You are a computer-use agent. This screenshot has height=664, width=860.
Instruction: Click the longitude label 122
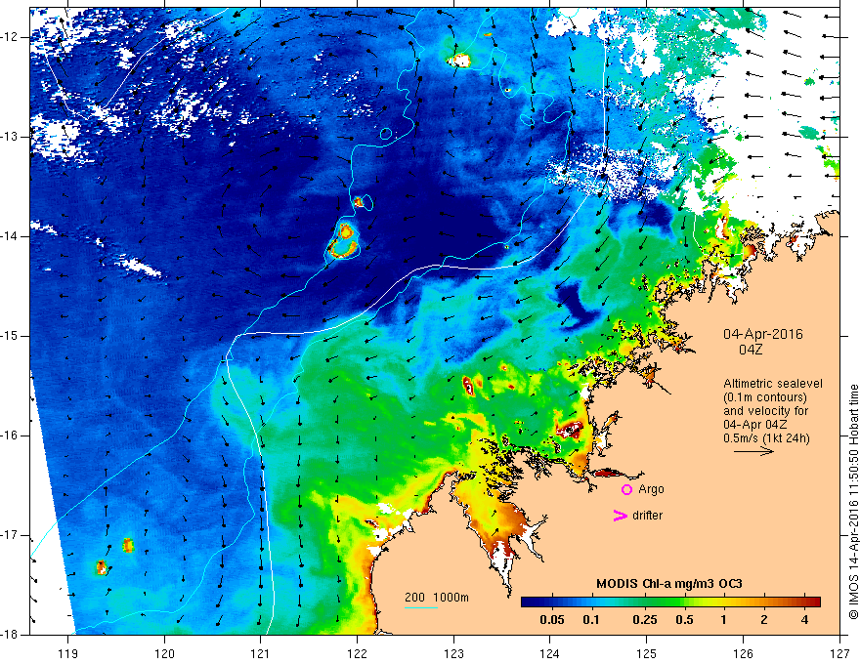pyautogui.click(x=357, y=653)
